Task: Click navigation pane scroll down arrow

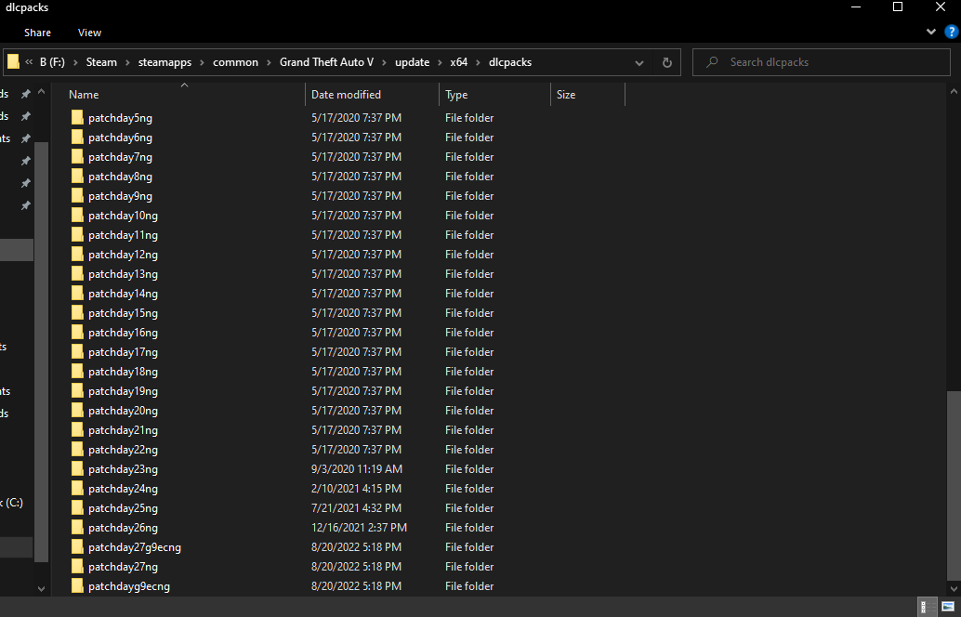Action: tap(41, 589)
